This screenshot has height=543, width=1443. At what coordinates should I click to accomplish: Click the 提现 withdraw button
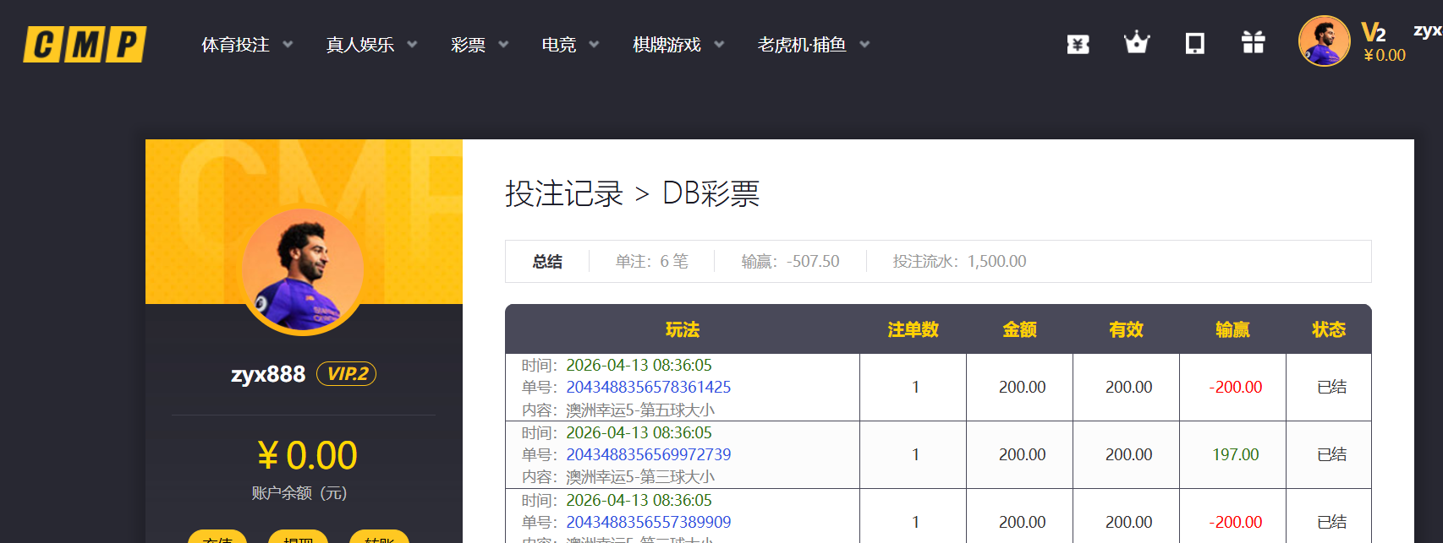(298, 537)
